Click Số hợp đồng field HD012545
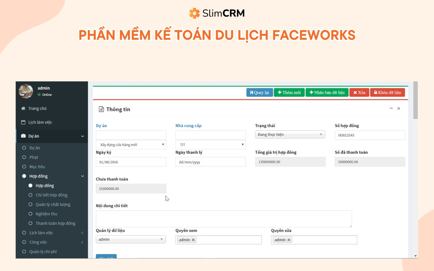Viewport: 434px width, 271px height. (x=370, y=135)
